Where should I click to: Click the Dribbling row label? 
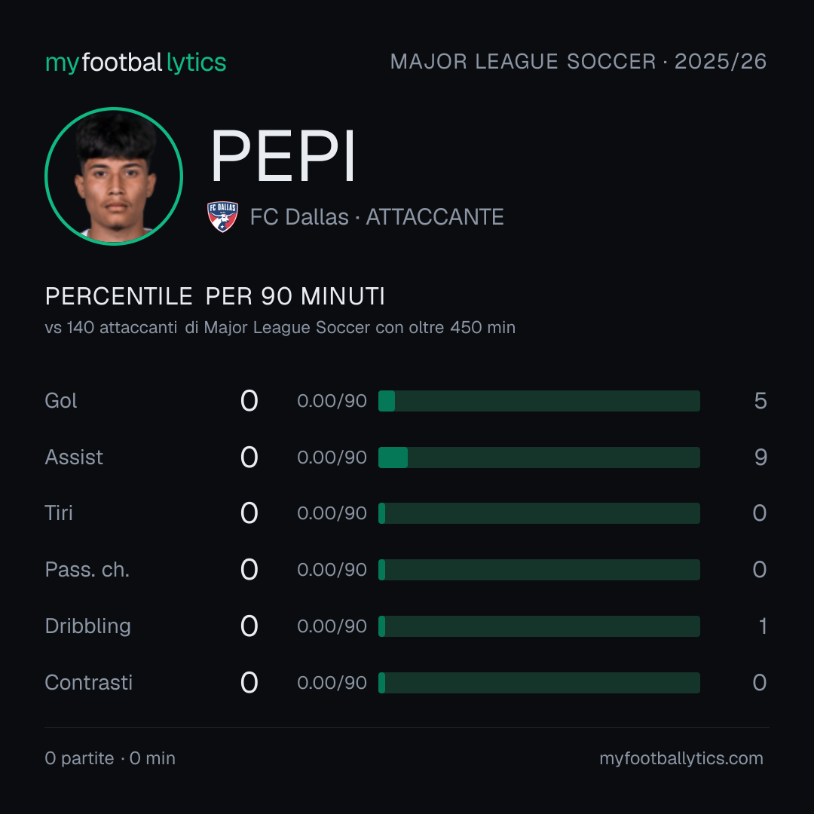[87, 626]
